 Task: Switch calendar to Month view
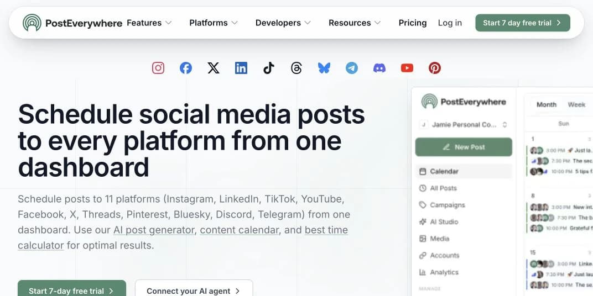coord(547,104)
